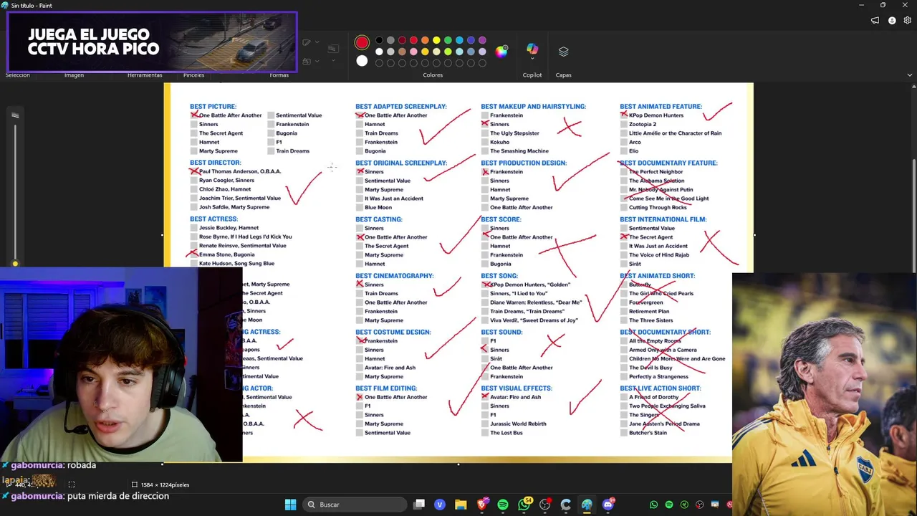Open Brave browser from the taskbar
This screenshot has height=516, width=917.
(482, 505)
